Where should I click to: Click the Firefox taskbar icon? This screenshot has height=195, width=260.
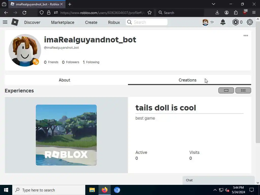point(104,190)
